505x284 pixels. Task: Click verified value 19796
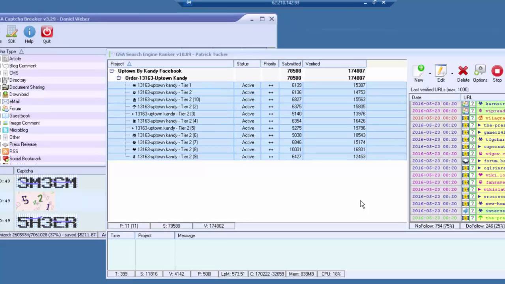point(359,128)
